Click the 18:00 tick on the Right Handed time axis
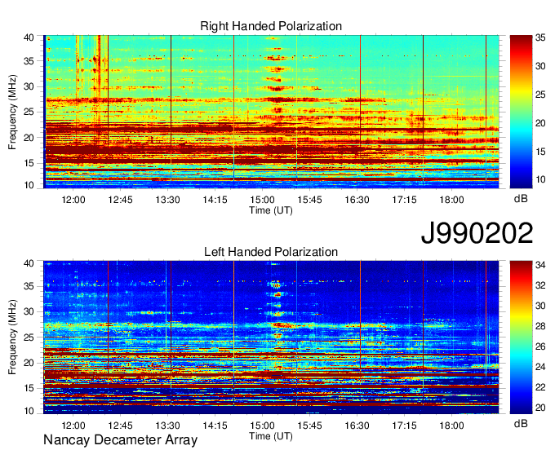555x450 pixels. (x=451, y=200)
